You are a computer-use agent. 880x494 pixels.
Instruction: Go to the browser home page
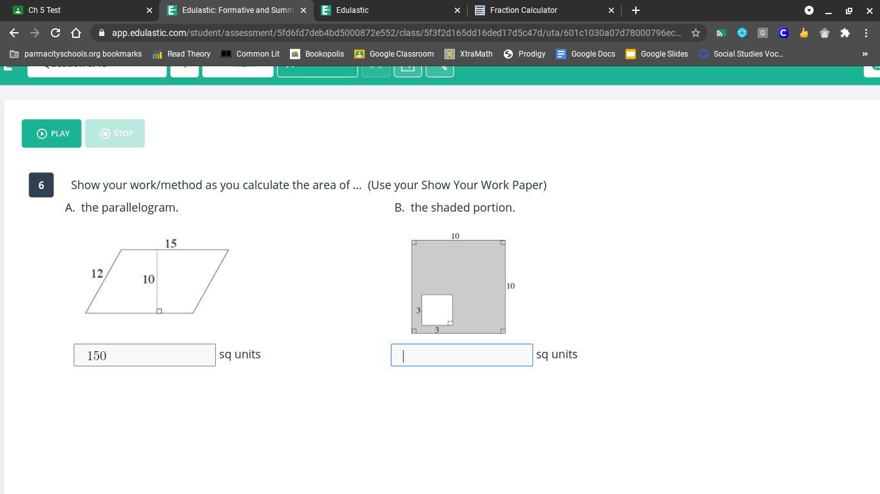point(76,33)
